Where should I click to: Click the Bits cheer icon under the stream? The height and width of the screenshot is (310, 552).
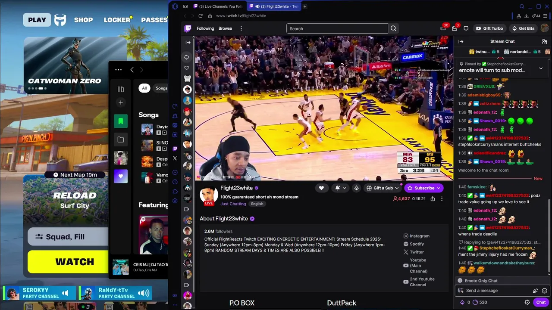tap(356, 188)
